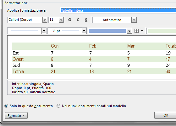Click the font size 11 field
Screen dimensions: 176x126
coord(54,20)
